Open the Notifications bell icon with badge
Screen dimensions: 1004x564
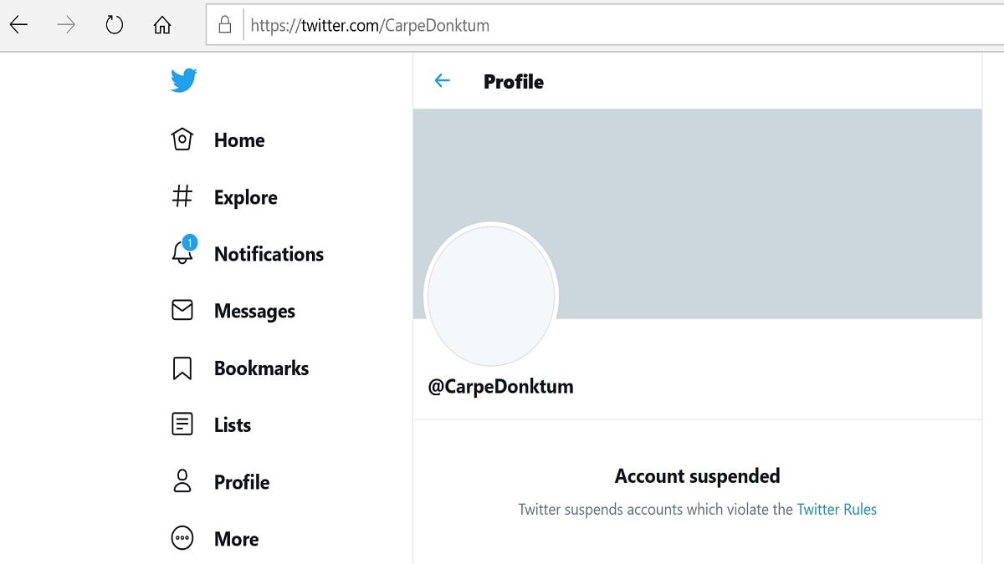[183, 252]
